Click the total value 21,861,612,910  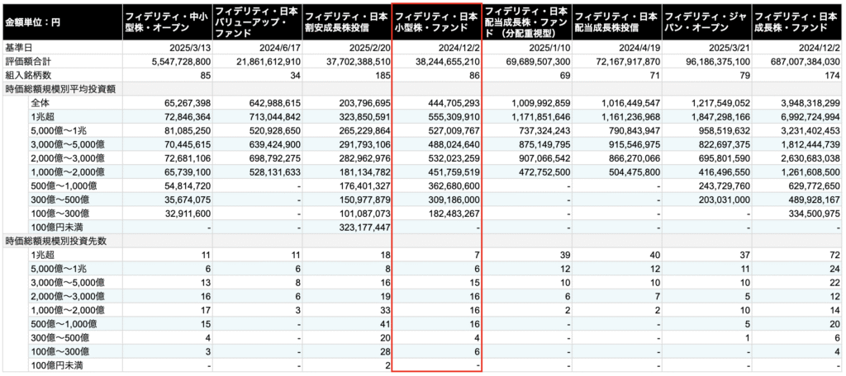coord(270,61)
